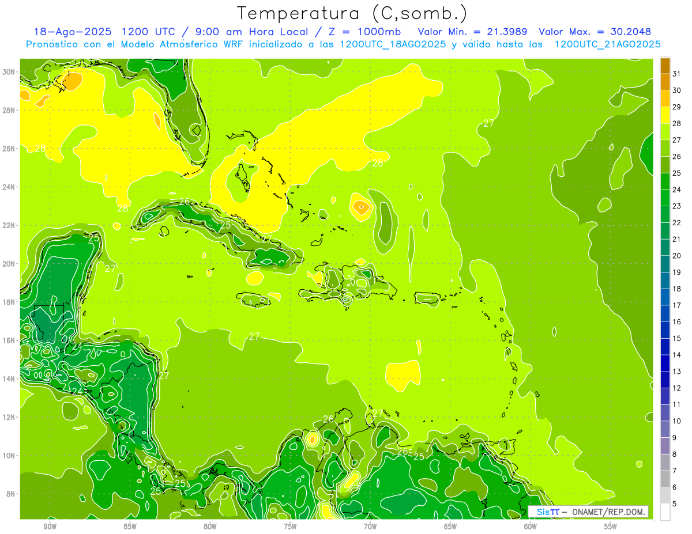692x534 pixels.
Task: Click the color legend's value label 20
Action: (677, 256)
